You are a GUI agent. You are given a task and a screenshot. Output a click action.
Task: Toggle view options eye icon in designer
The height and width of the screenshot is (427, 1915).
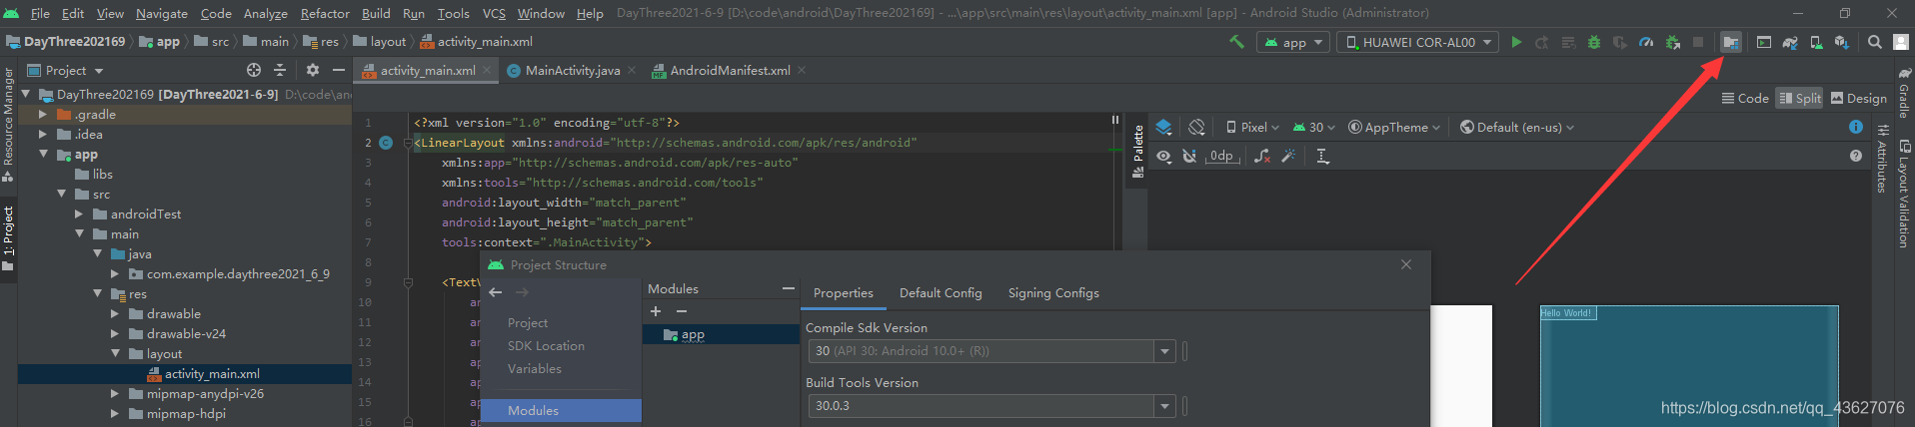pyautogui.click(x=1164, y=156)
